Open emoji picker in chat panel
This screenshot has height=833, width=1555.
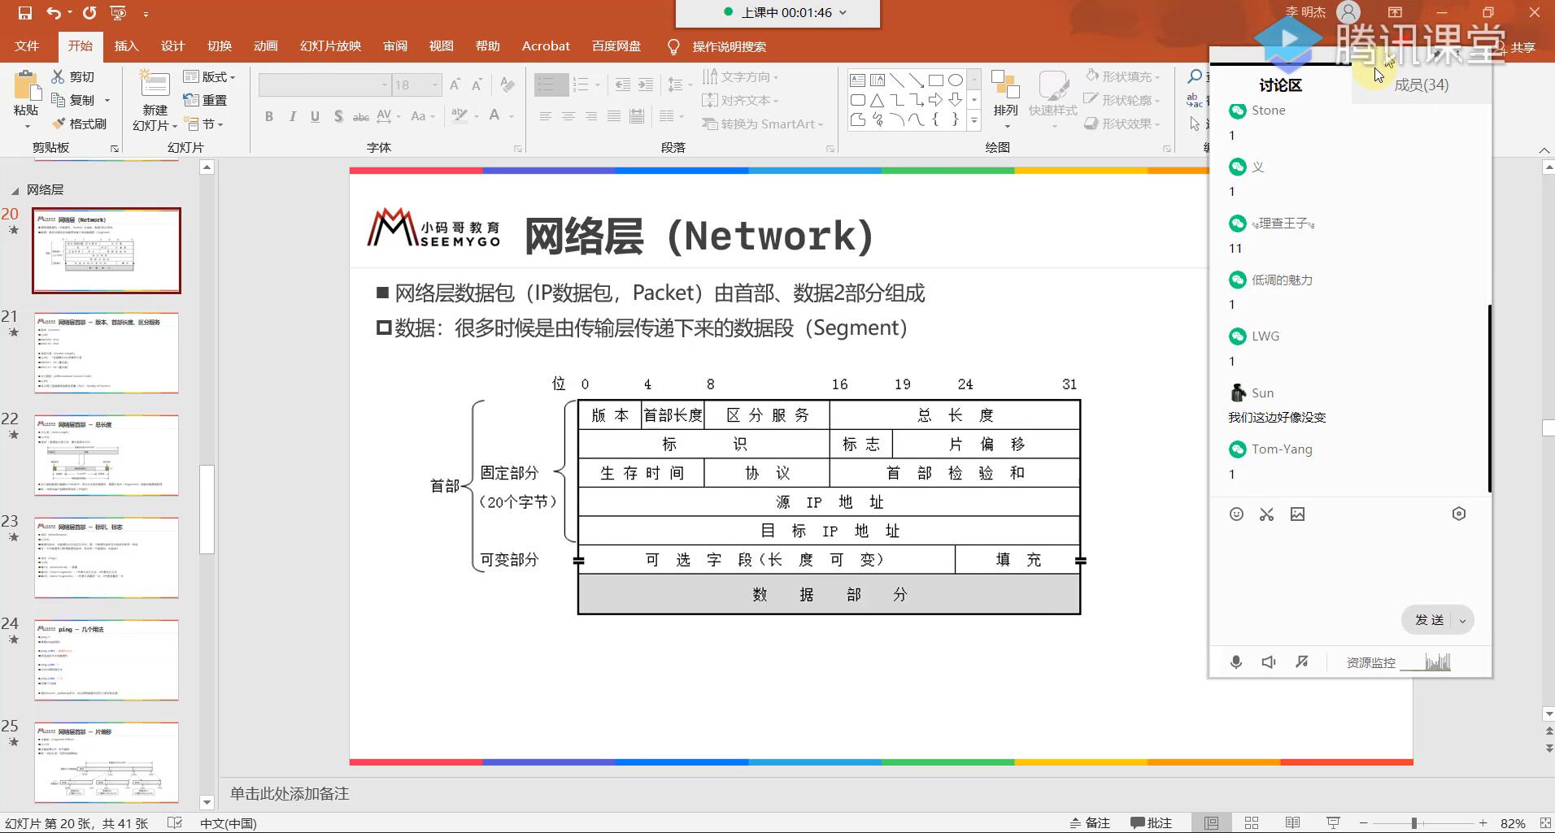1236,514
